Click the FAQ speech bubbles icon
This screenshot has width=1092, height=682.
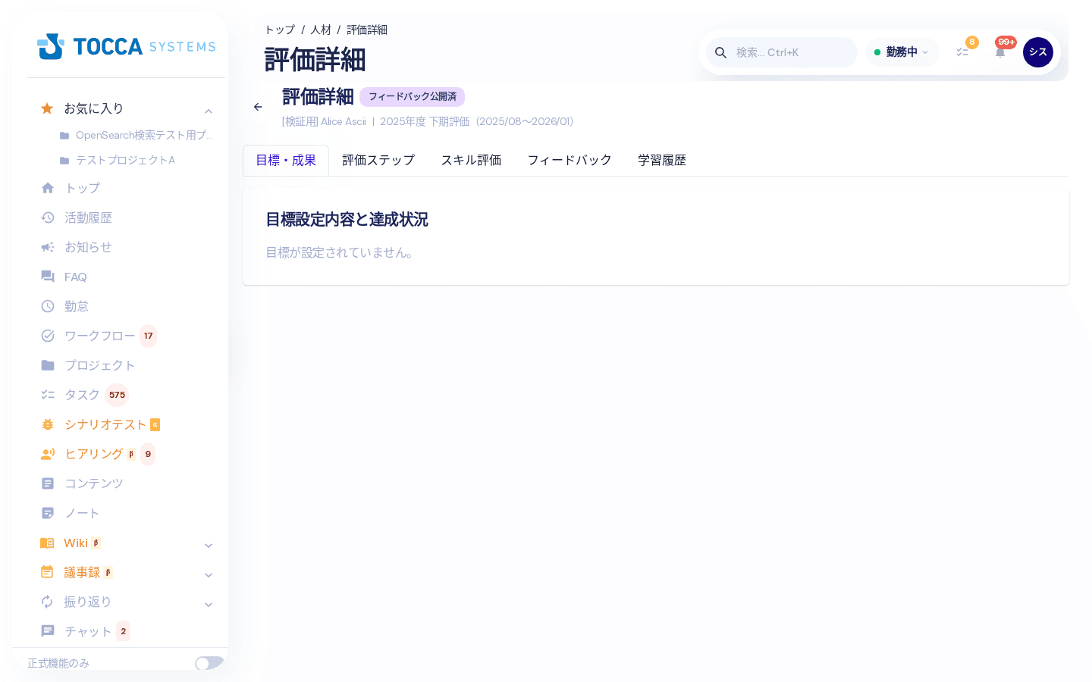[48, 277]
